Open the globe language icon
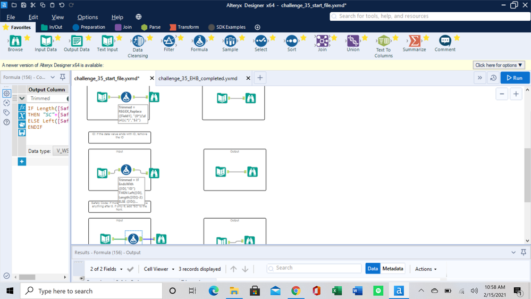Screen dimensions: 531x299 [139, 16]
